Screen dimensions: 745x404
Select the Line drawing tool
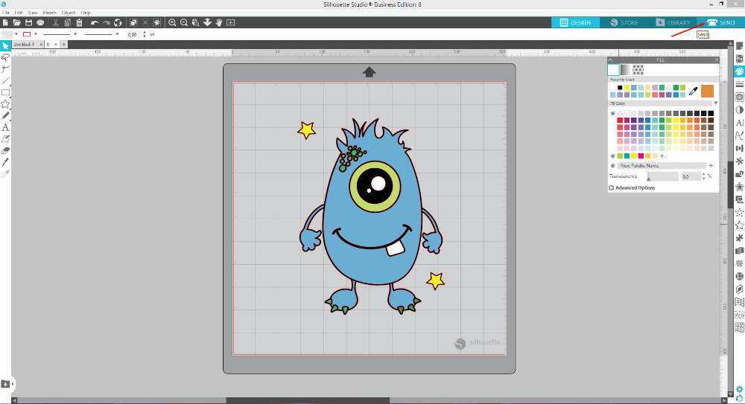coord(5,80)
